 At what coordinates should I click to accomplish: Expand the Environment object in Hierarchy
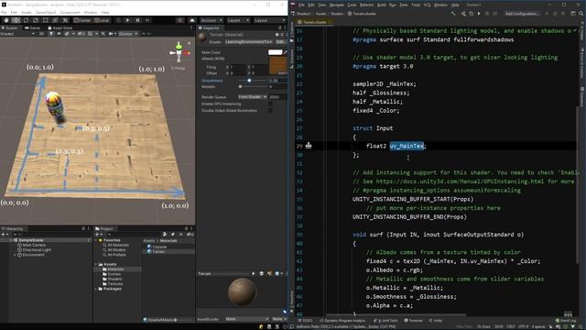15,255
